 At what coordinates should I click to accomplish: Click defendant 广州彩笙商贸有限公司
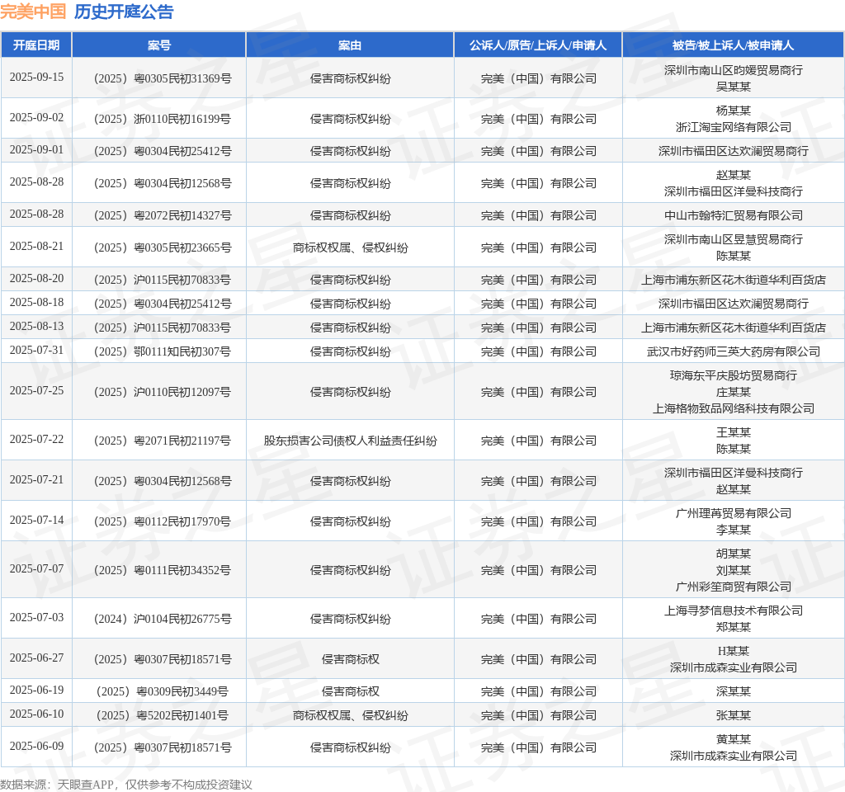(x=734, y=587)
